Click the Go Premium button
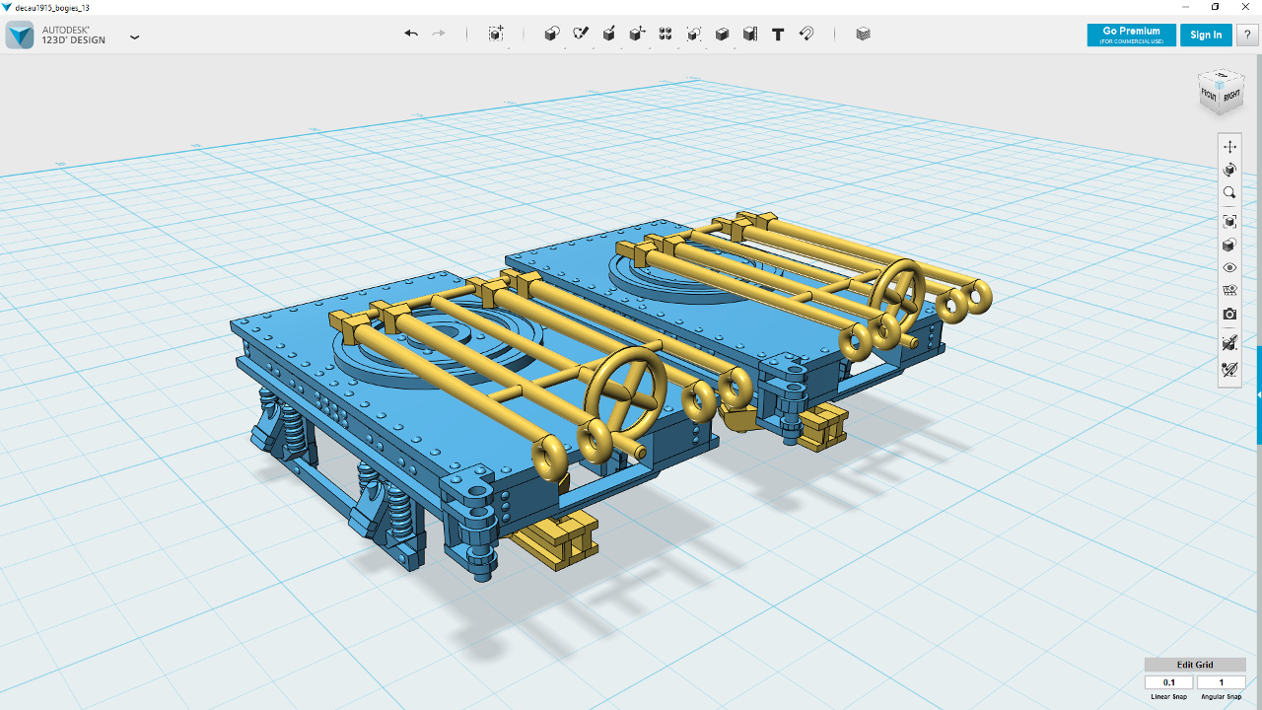This screenshot has height=710, width=1262. click(x=1132, y=35)
